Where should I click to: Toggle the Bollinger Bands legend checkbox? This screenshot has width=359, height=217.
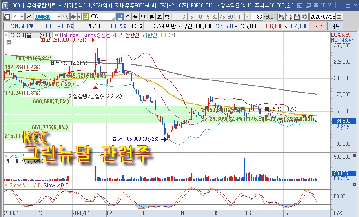[x=57, y=35]
